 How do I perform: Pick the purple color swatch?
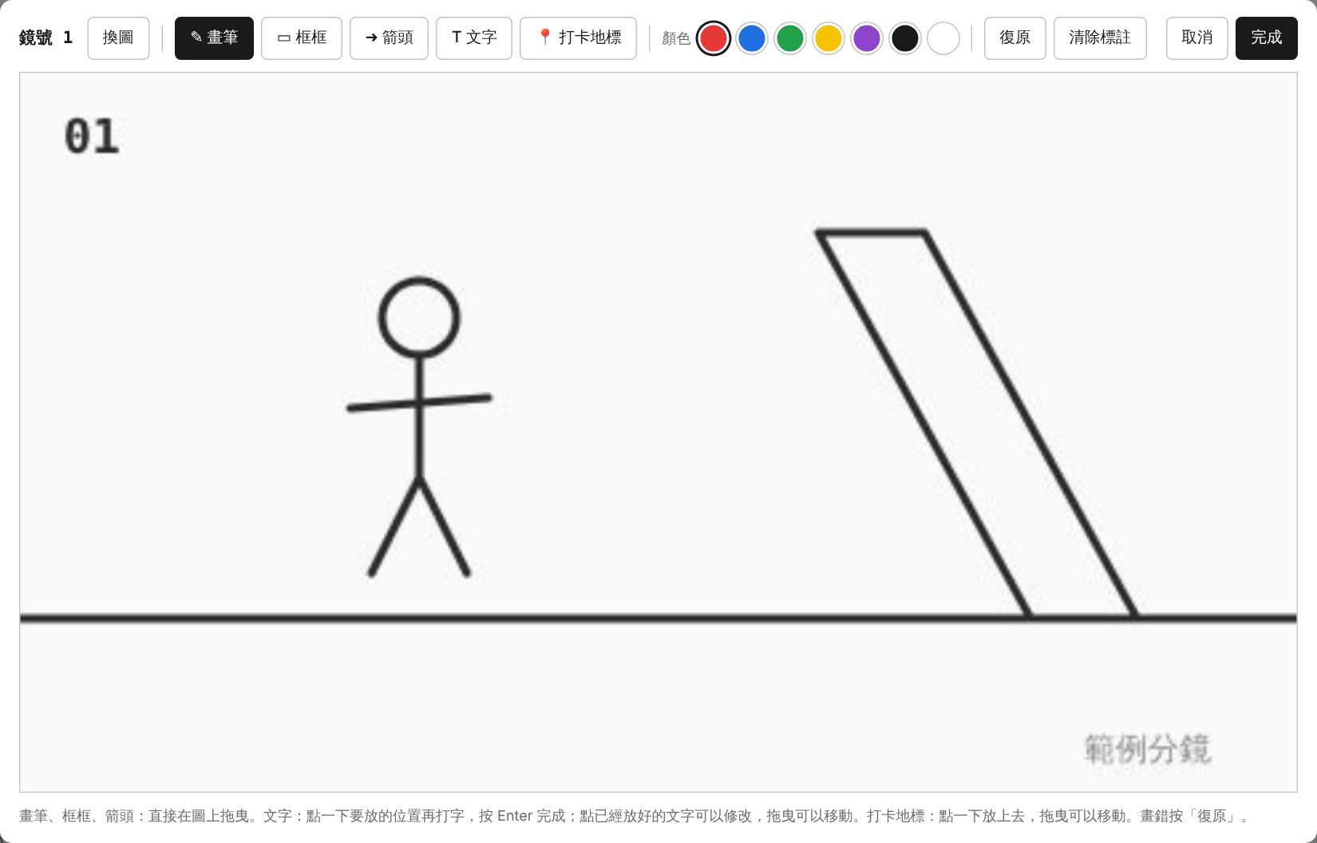[x=867, y=38]
